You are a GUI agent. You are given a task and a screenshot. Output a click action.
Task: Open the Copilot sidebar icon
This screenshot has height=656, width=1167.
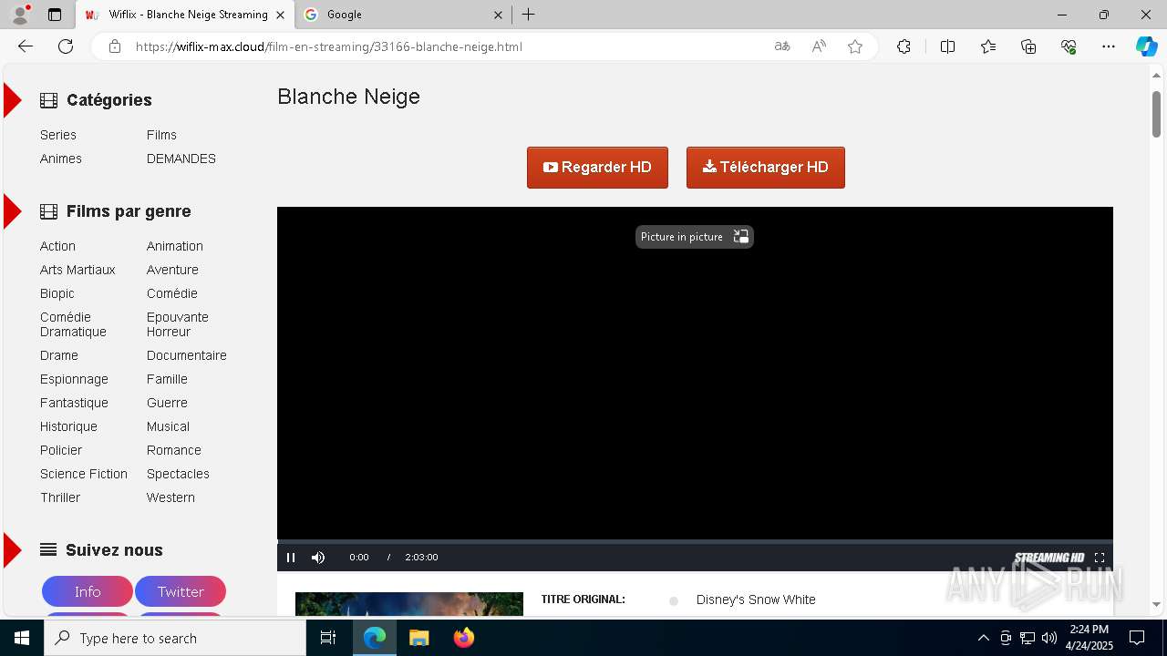tap(1146, 46)
